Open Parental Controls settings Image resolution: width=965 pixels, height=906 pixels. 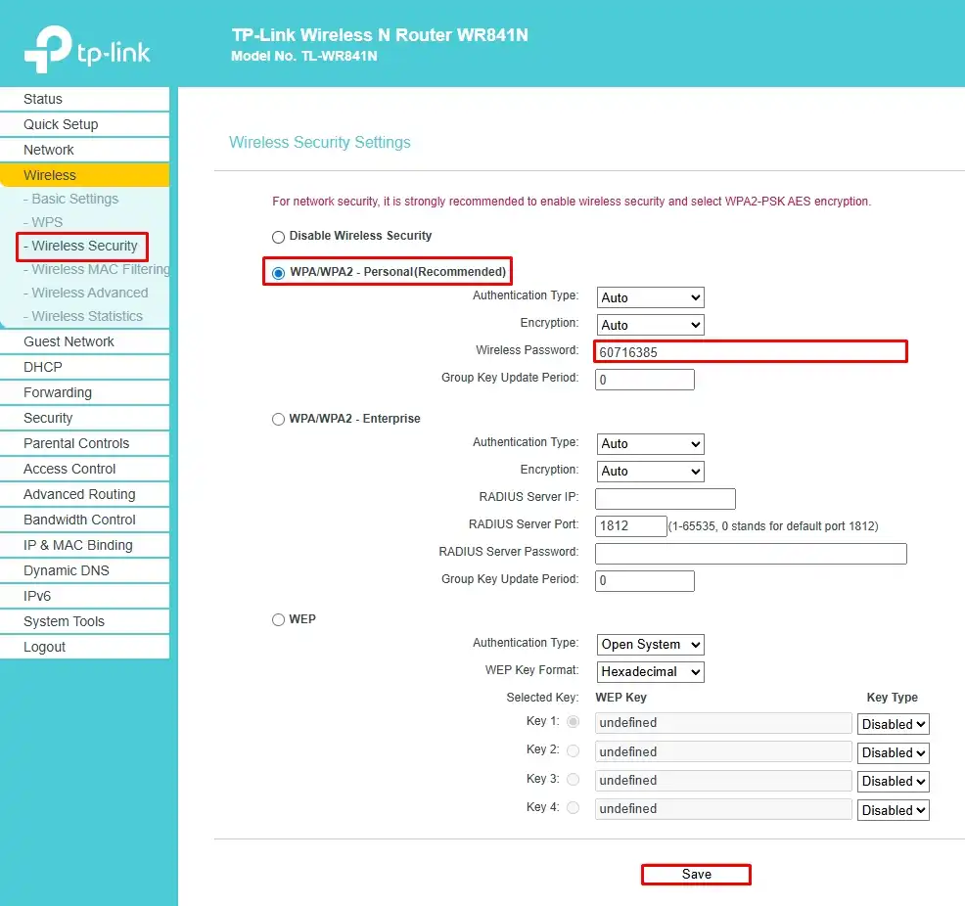coord(76,443)
